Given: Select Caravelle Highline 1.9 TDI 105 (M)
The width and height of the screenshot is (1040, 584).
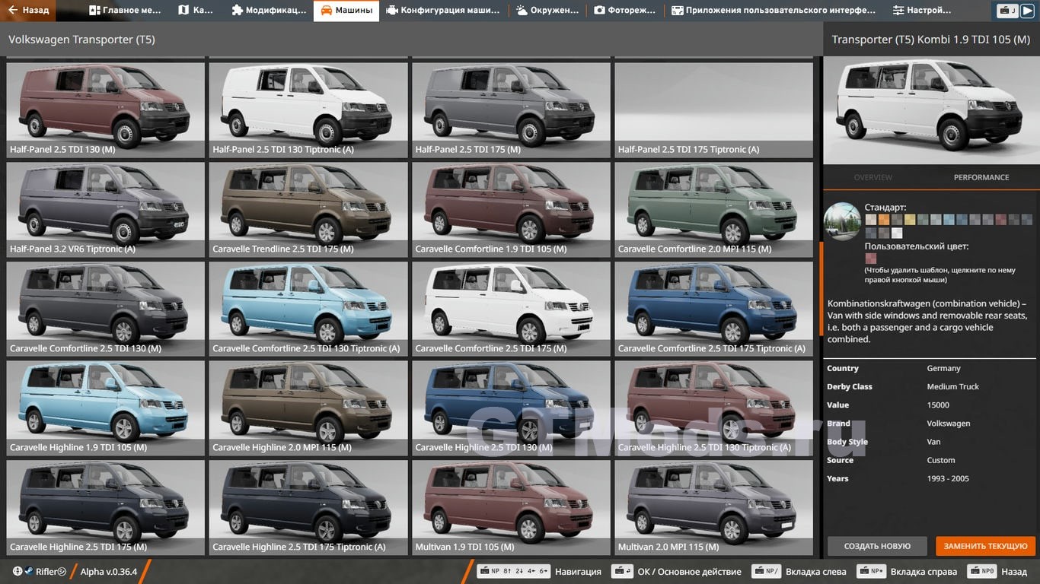Looking at the screenshot, I should click(x=106, y=408).
